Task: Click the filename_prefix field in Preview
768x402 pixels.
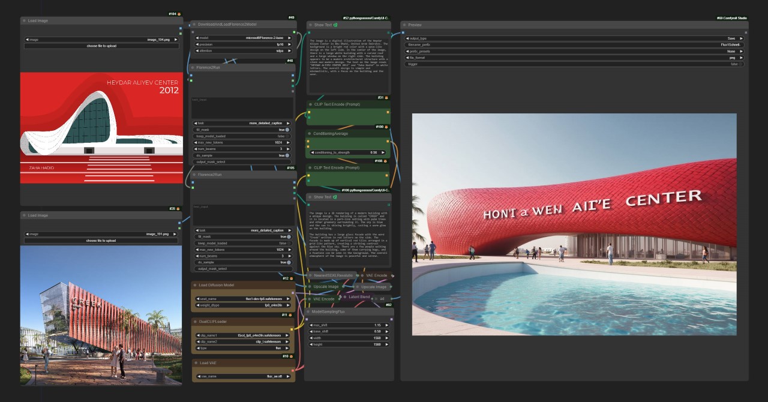Action: [x=574, y=44]
